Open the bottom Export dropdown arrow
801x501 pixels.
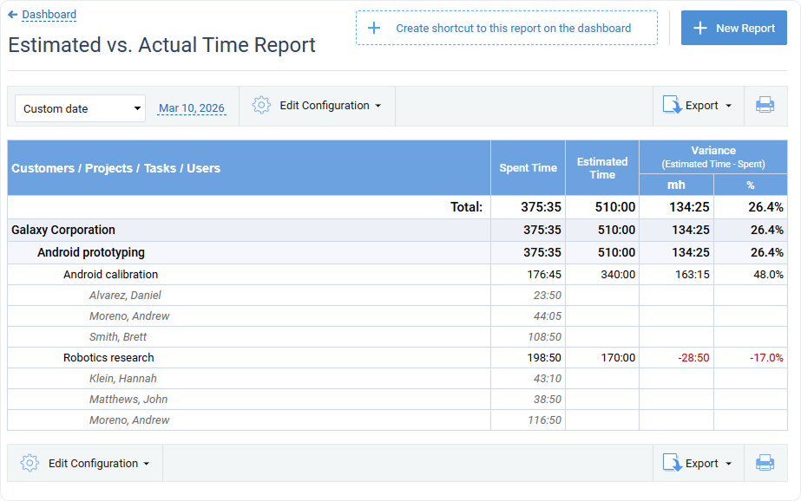click(x=727, y=462)
